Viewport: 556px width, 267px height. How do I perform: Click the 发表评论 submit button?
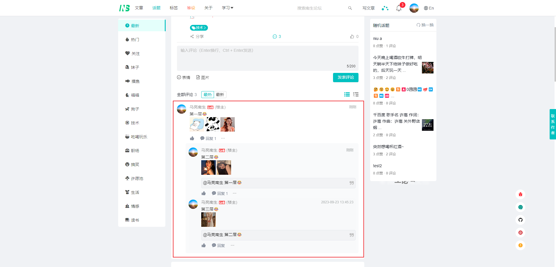click(x=345, y=78)
